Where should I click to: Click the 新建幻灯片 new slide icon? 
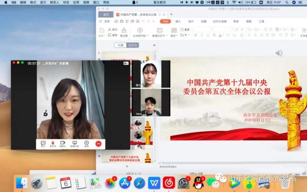(x=160, y=30)
